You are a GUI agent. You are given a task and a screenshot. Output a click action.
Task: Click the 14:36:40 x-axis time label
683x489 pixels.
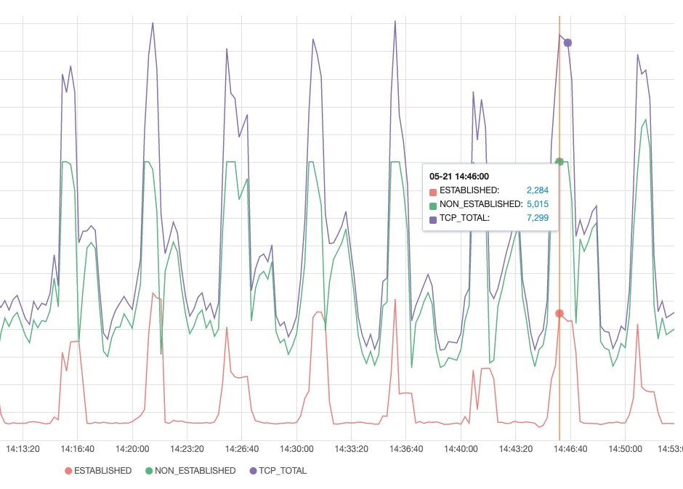[405, 450]
